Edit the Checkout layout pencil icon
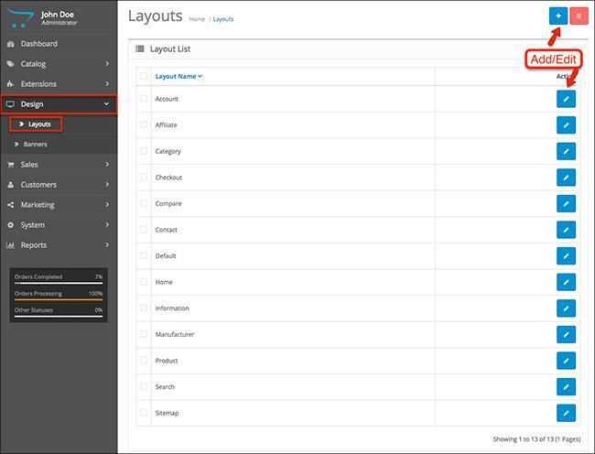 pyautogui.click(x=566, y=178)
